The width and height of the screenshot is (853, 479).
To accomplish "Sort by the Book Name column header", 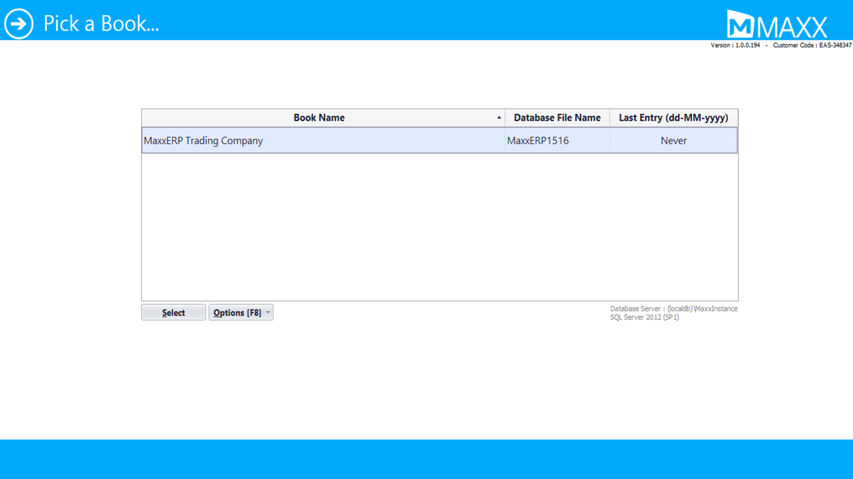I will [x=319, y=118].
